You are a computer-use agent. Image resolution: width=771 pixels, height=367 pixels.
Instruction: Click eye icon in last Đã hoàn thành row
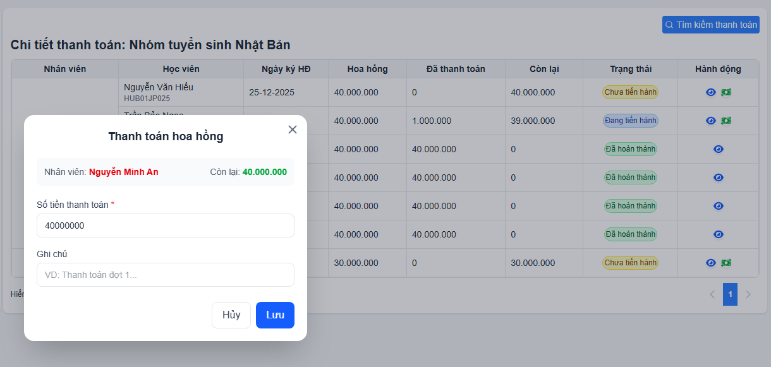[719, 234]
